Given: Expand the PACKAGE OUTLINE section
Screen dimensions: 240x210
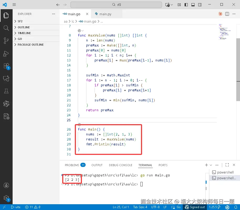Looking at the screenshot, I should pyautogui.click(x=36, y=45).
